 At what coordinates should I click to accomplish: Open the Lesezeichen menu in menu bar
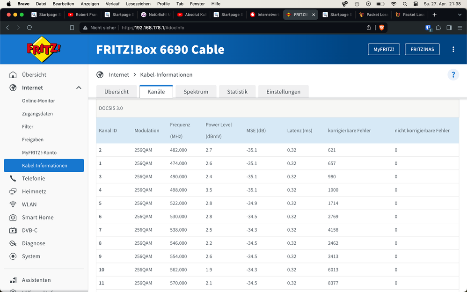click(138, 4)
